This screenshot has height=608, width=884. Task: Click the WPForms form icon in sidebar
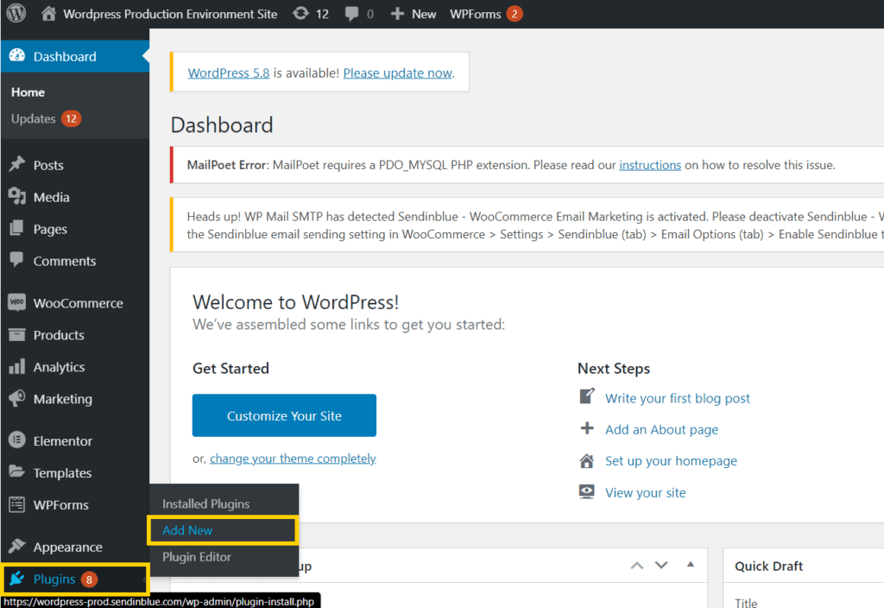tap(17, 504)
